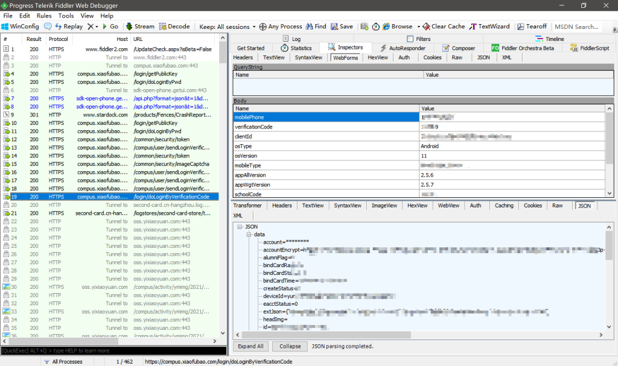Click the camera screenshot icon

[364, 27]
